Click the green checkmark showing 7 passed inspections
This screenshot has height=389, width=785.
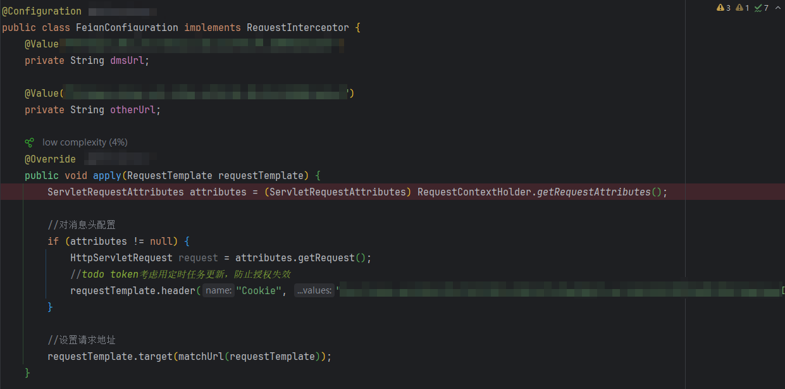758,7
